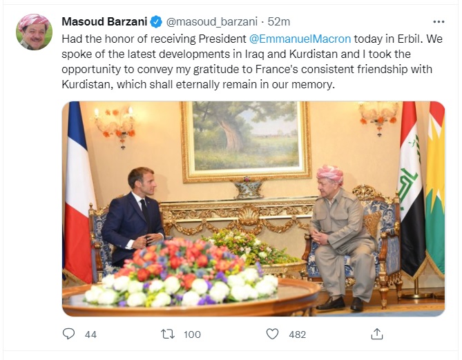Click the landscape painting in the photo

245,138
